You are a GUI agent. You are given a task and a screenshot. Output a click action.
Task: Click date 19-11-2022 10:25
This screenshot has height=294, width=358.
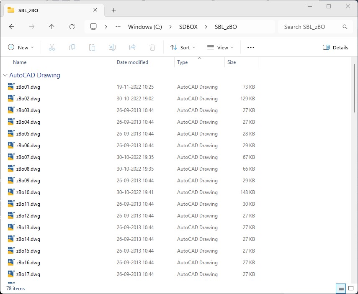click(135, 87)
